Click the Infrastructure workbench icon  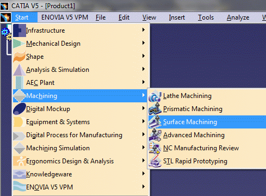[x=20, y=30]
